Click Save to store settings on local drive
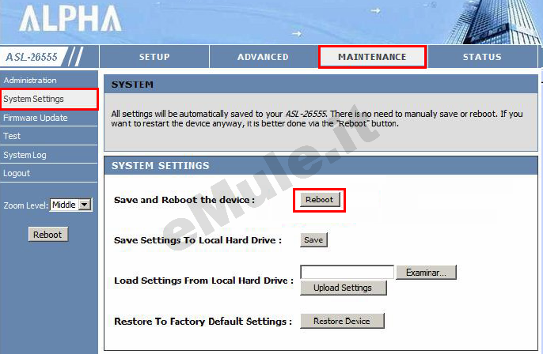Image resolution: width=543 pixels, height=354 pixels. (x=313, y=240)
